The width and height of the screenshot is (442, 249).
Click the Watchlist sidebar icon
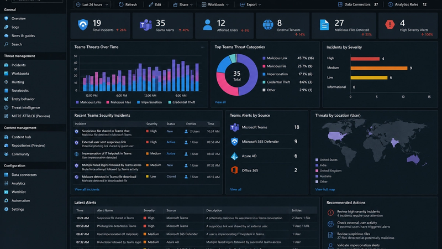tap(6, 192)
